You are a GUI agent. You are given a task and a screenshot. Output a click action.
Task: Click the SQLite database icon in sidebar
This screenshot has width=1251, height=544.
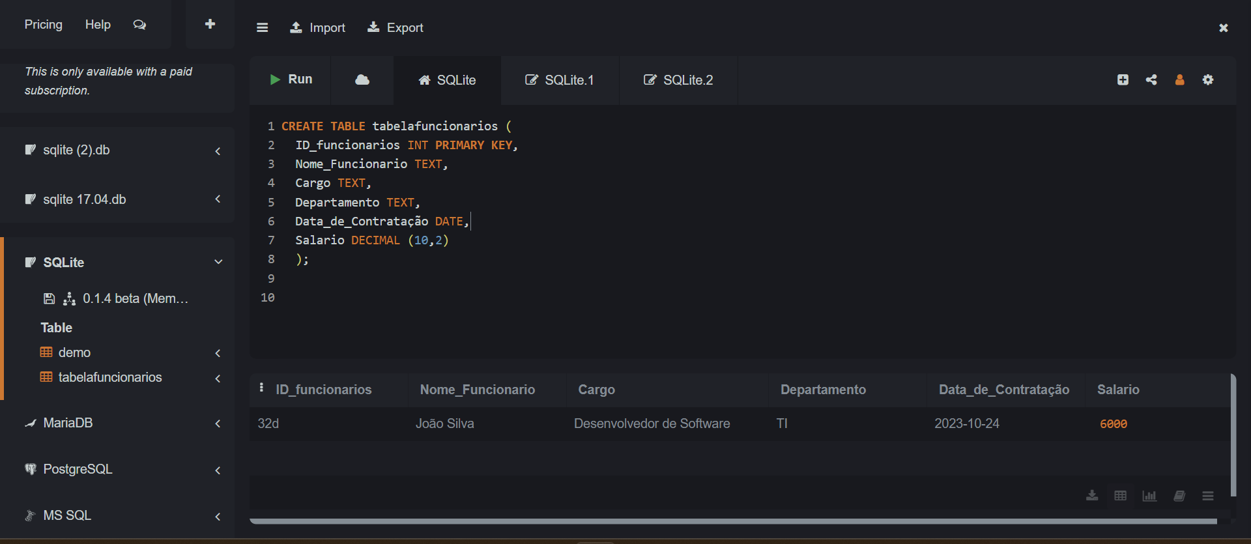click(x=30, y=262)
